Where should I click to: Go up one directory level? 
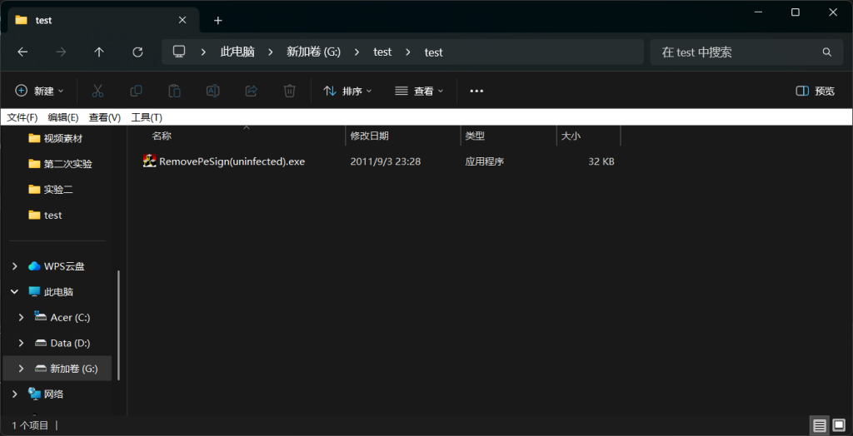tap(99, 52)
